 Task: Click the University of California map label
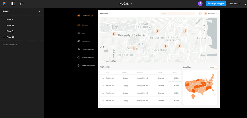(132, 35)
